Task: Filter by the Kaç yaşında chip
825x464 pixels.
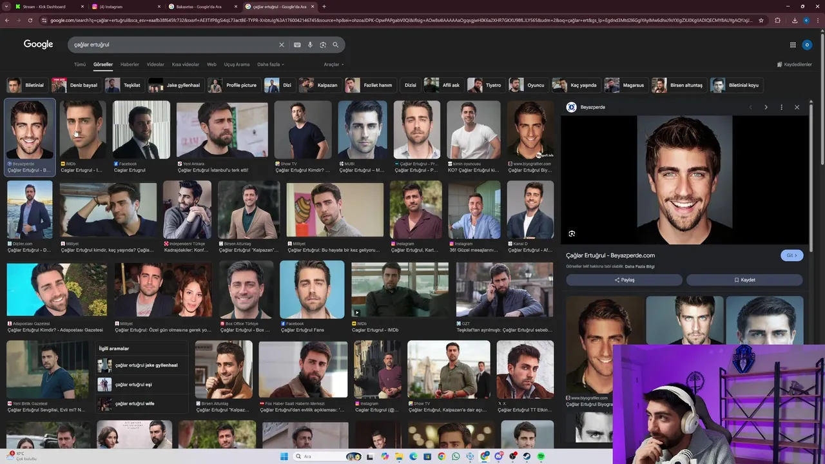Action: click(576, 85)
